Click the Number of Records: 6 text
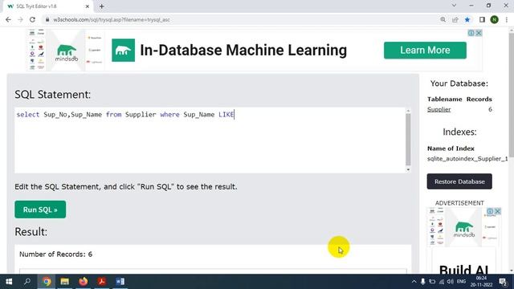This screenshot has height=289, width=514. tap(55, 254)
